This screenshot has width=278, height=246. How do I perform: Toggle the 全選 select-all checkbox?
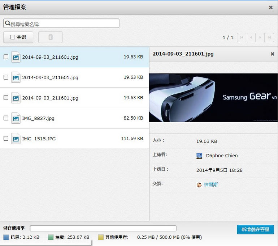[x=13, y=37]
